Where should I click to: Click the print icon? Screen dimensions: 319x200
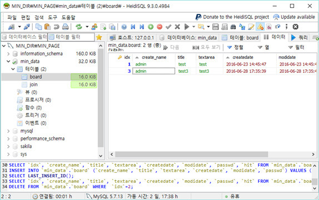(x=66, y=27)
